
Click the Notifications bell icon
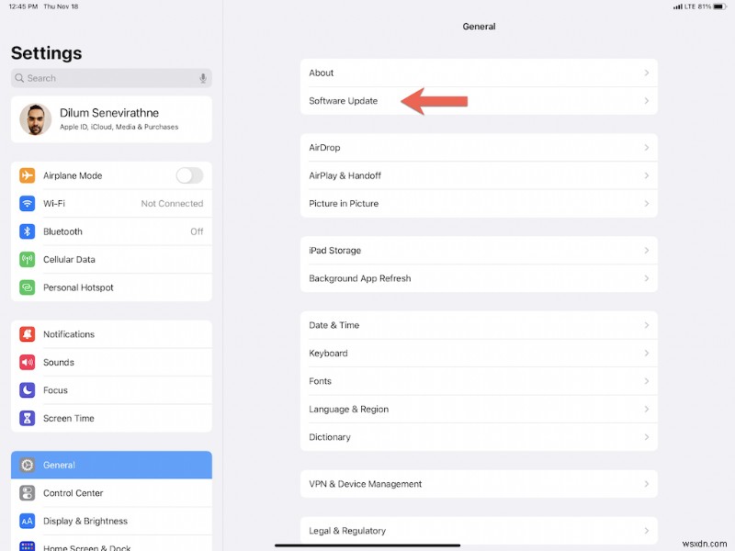point(27,334)
